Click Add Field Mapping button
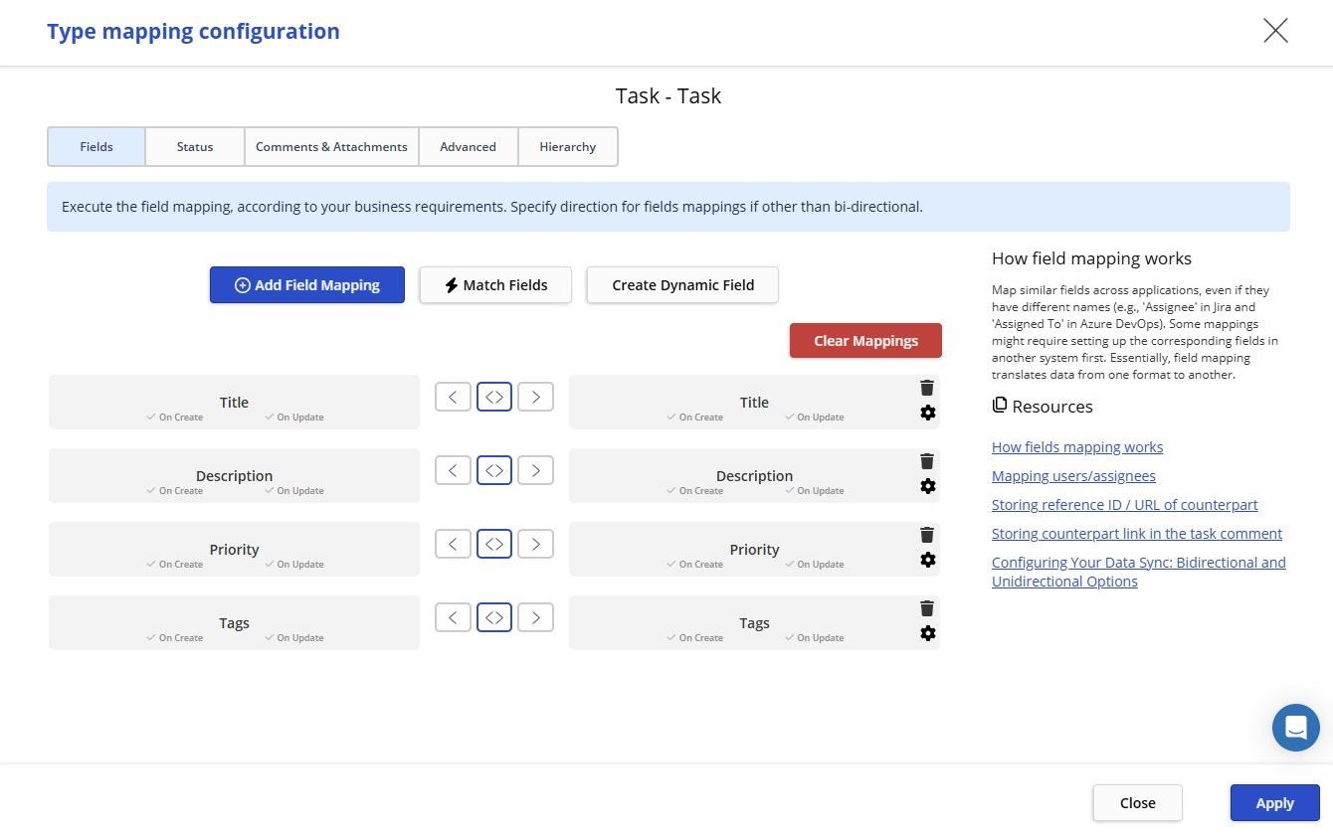1333x837 pixels. (x=307, y=284)
